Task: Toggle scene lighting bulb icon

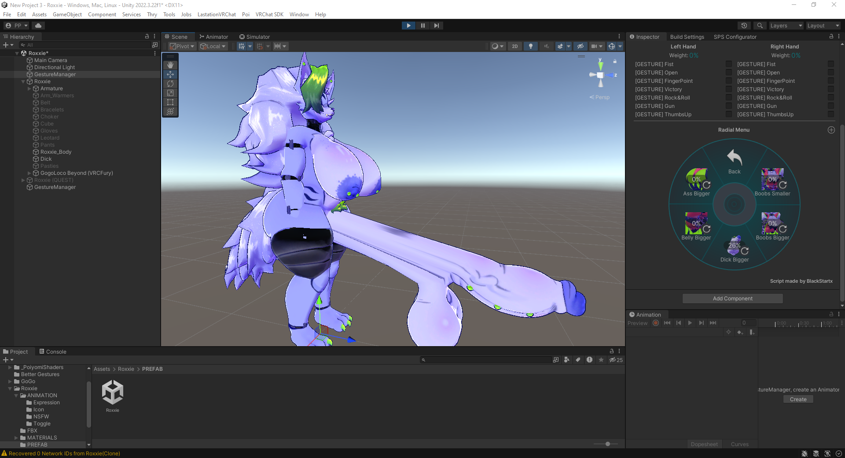Action: (x=531, y=46)
